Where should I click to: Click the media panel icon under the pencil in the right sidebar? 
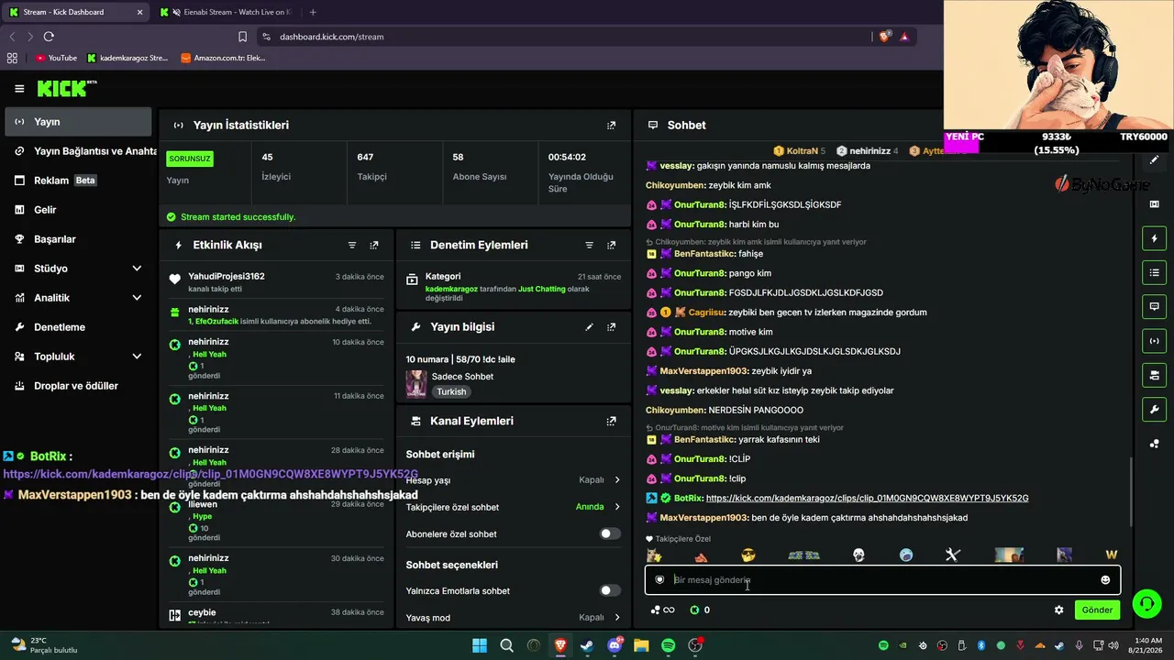click(1154, 204)
